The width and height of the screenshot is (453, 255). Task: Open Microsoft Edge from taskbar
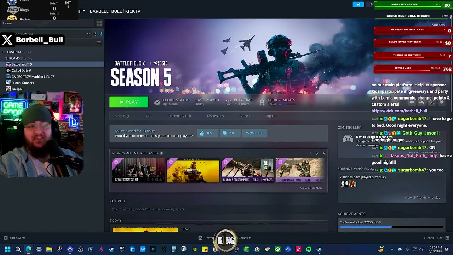click(x=28, y=249)
